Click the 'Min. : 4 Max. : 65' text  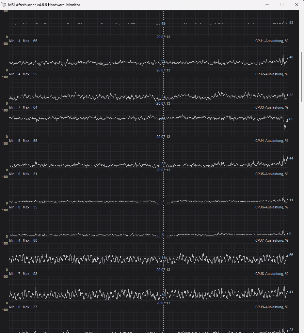tap(23, 41)
